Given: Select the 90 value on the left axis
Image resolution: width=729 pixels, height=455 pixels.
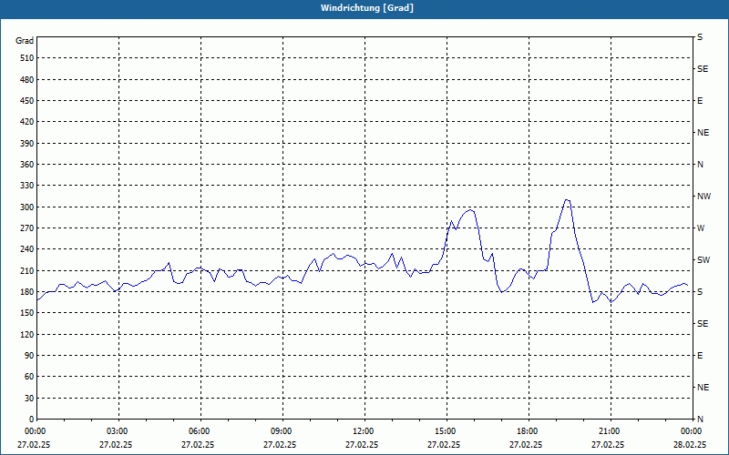Looking at the screenshot, I should 30,356.
